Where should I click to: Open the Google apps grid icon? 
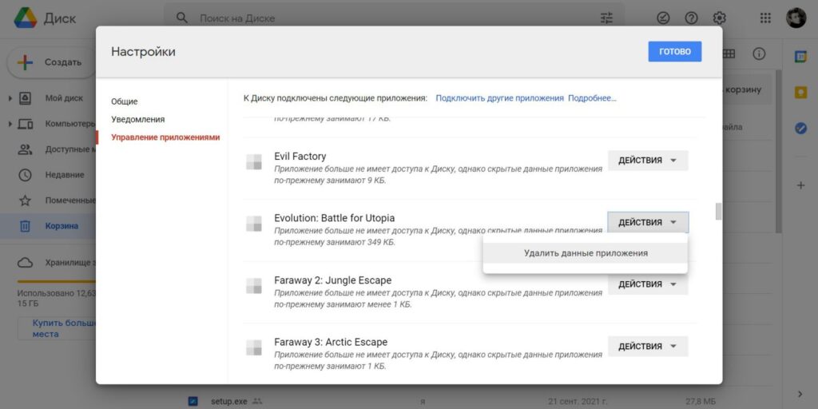click(765, 18)
